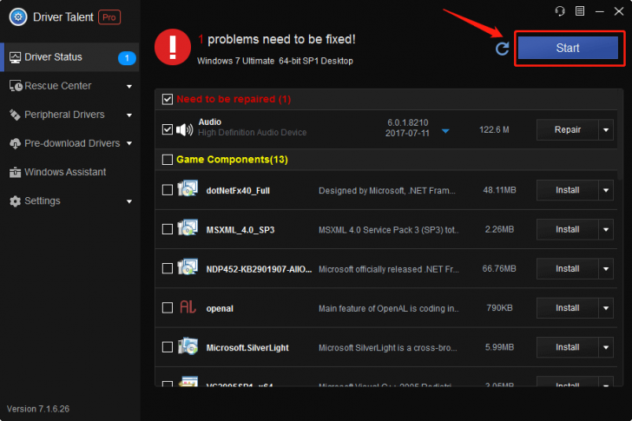Click the refresh scan icon beside Start
Screen dimensions: 632x421
point(502,49)
